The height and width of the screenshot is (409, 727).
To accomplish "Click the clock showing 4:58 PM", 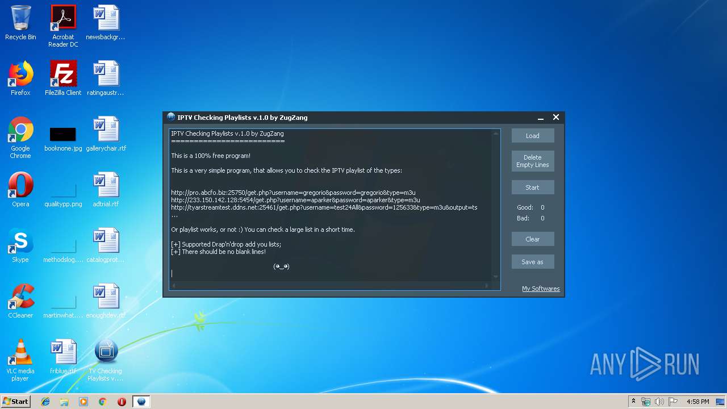I will (697, 402).
